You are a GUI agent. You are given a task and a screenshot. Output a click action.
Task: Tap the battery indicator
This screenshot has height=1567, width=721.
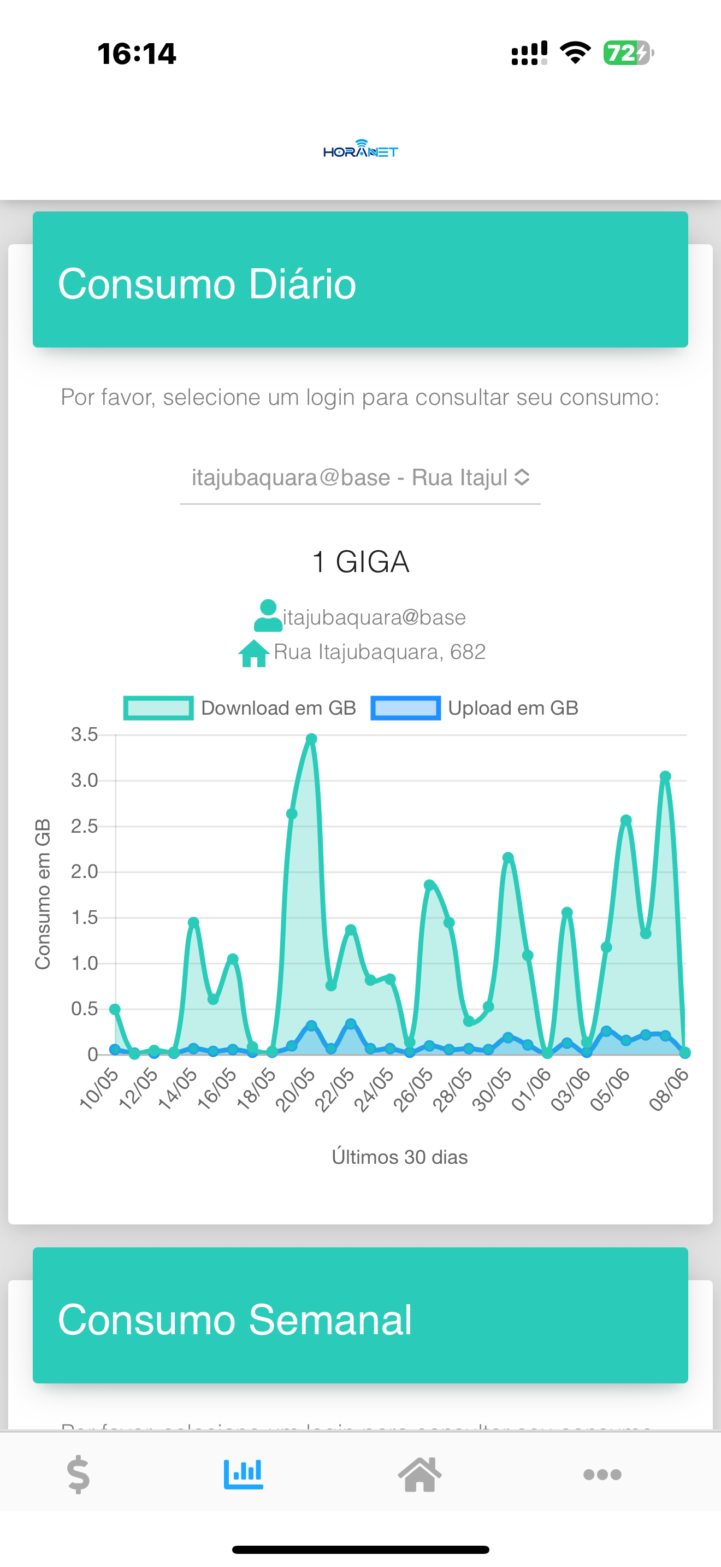click(629, 53)
